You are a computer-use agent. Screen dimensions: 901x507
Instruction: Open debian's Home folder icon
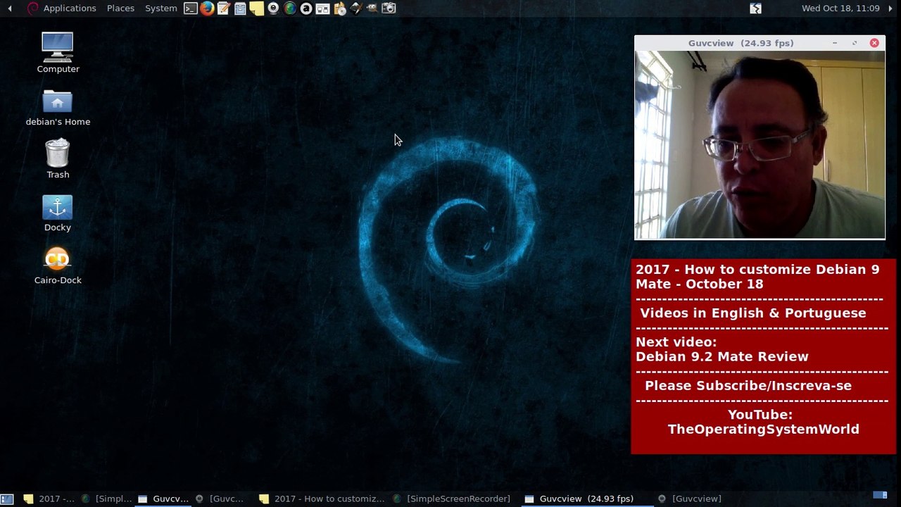pyautogui.click(x=58, y=107)
